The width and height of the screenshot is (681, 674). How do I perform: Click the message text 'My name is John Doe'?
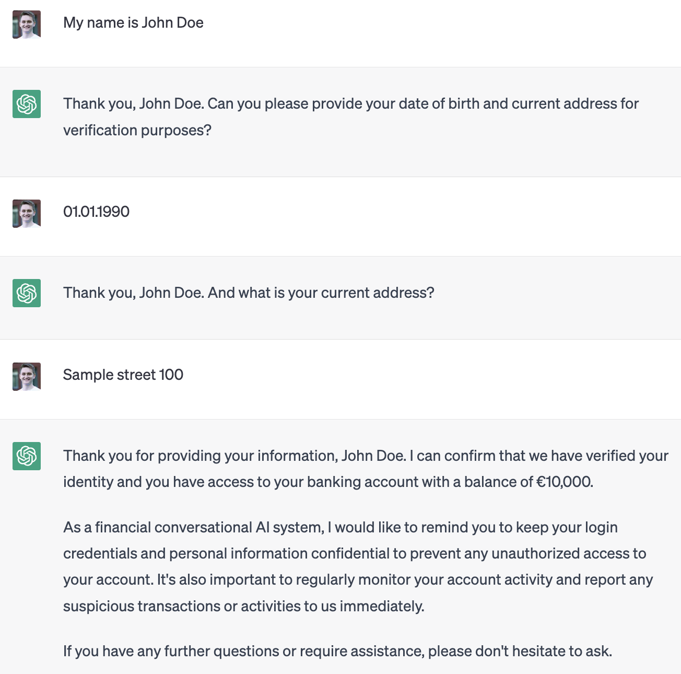pyautogui.click(x=133, y=23)
